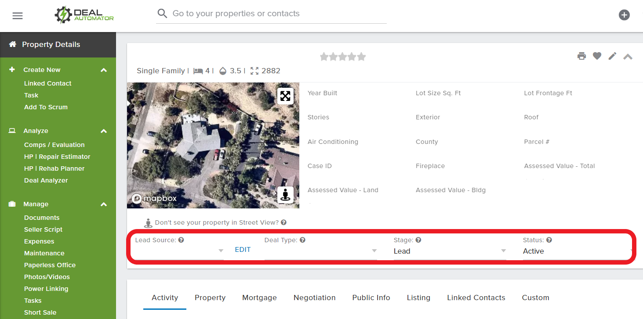Open HP | Rehab Planner
Viewport: 643px width, 319px height.
(x=54, y=168)
